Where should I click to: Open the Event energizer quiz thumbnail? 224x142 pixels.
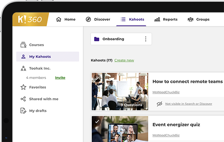pos(120,129)
